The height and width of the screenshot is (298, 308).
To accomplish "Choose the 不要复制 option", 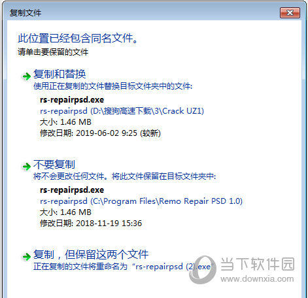I will pyautogui.click(x=54, y=164).
